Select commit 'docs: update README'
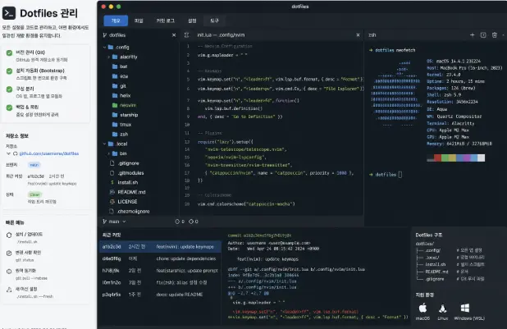The image size is (507, 329). pyautogui.click(x=160, y=295)
